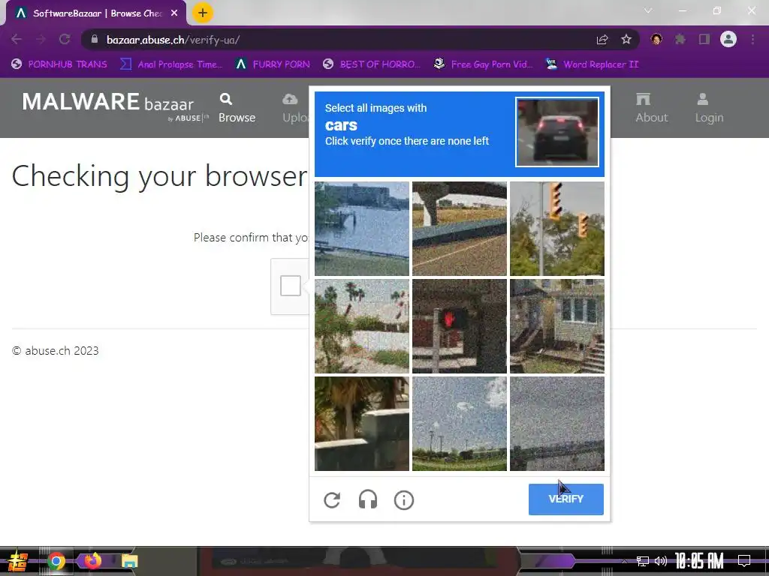Select the SoftwareBazaar browser tab
Screen dimensions: 769x576
tap(95, 13)
